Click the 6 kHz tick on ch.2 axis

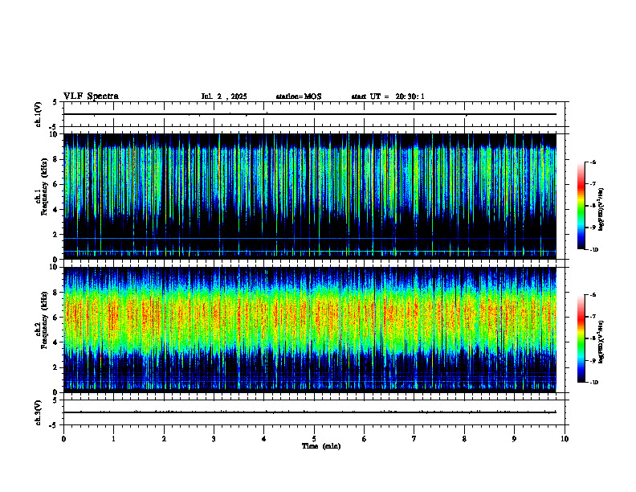56,318
